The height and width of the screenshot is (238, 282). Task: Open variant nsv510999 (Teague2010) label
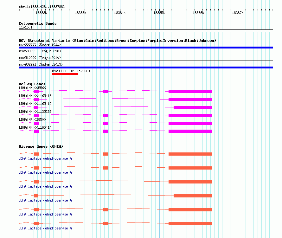tap(40, 58)
